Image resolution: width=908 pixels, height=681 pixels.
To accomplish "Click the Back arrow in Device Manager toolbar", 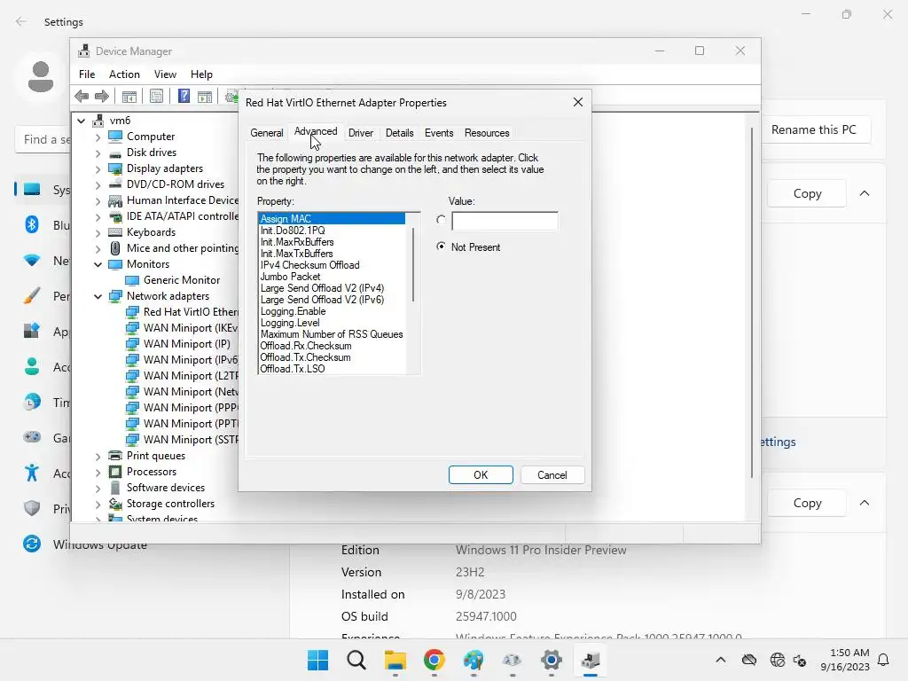I will pyautogui.click(x=82, y=96).
